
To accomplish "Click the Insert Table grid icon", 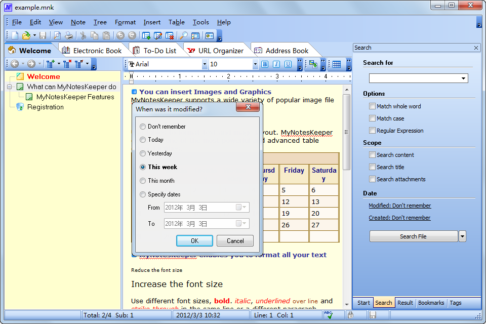I will point(337,64).
